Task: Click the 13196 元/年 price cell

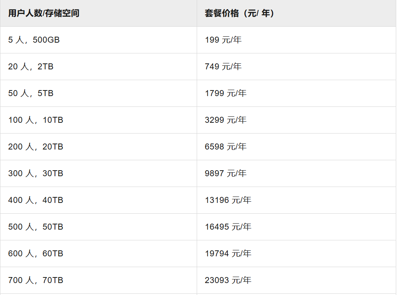Action: click(228, 200)
